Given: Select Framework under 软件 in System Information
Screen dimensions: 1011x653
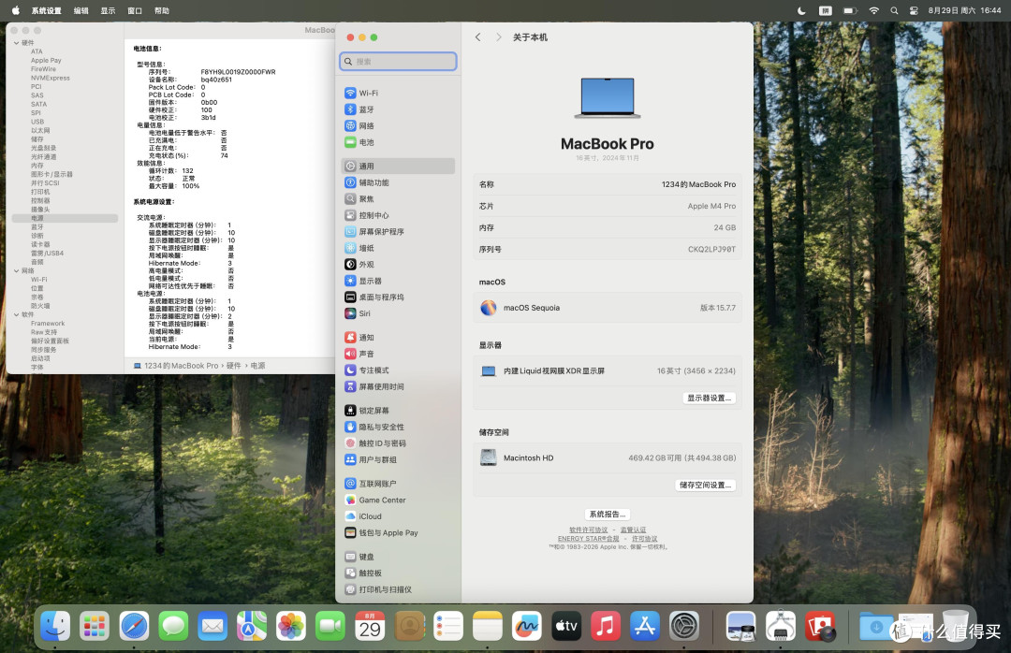Looking at the screenshot, I should (x=48, y=324).
